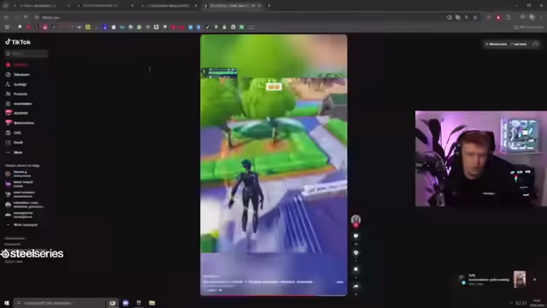Open the More item with three dots
Viewport: 547px width, 308px height.
point(14,152)
